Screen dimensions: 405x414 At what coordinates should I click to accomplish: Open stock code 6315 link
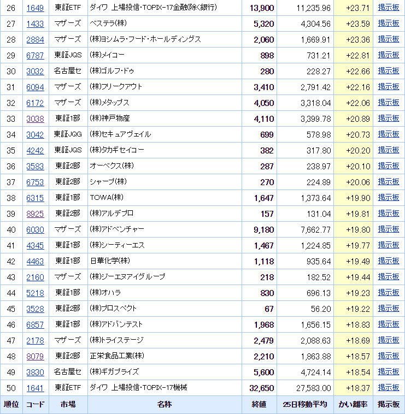tap(35, 198)
